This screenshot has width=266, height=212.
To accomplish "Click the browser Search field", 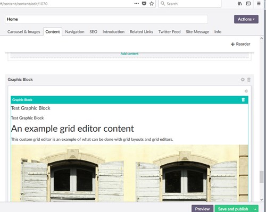I will [189, 4].
